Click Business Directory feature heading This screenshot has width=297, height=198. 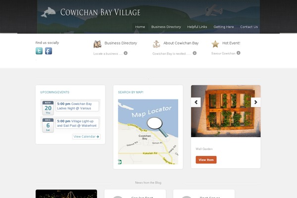coord(121,43)
